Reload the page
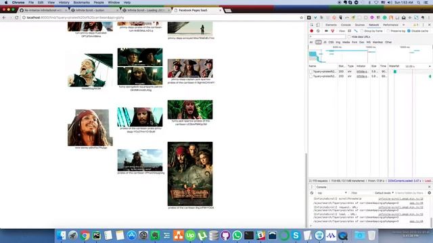433x243 pixels. [x=16, y=18]
